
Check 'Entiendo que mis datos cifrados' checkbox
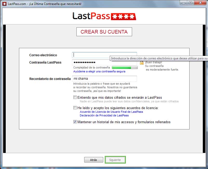point(75,97)
